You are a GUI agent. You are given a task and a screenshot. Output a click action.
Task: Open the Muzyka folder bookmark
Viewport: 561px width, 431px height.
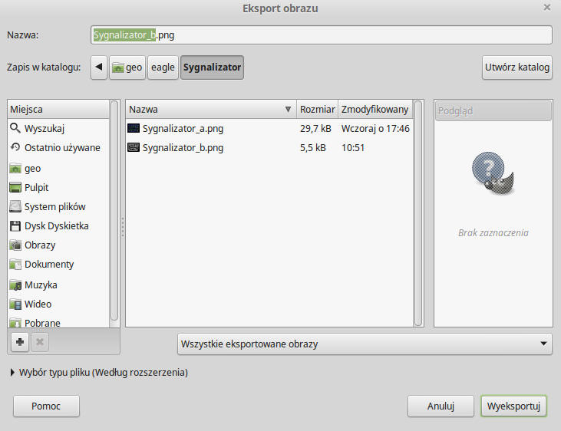pyautogui.click(x=40, y=285)
